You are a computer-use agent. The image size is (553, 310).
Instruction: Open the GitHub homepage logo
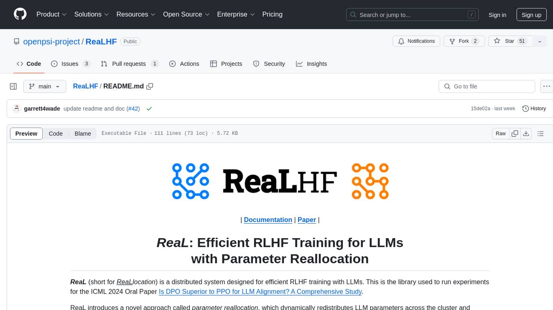20,14
